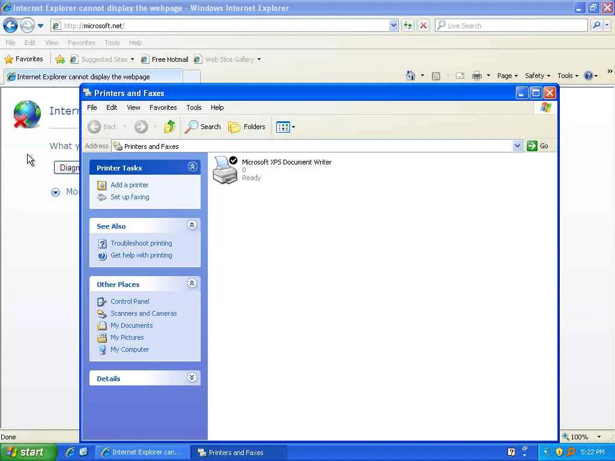Viewport: 615px width, 461px height.
Task: Click the Printers and Faxes taskbar button
Action: tap(238, 453)
